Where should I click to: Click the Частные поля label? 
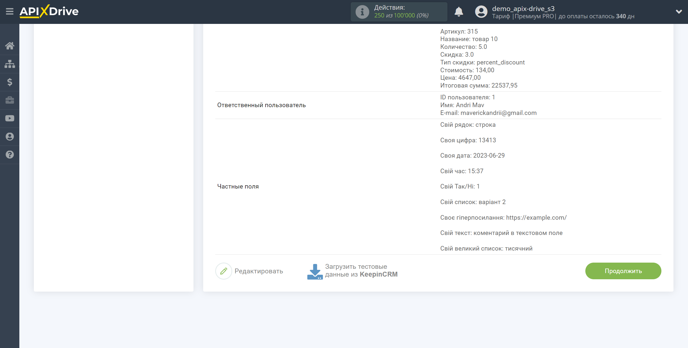(x=238, y=186)
